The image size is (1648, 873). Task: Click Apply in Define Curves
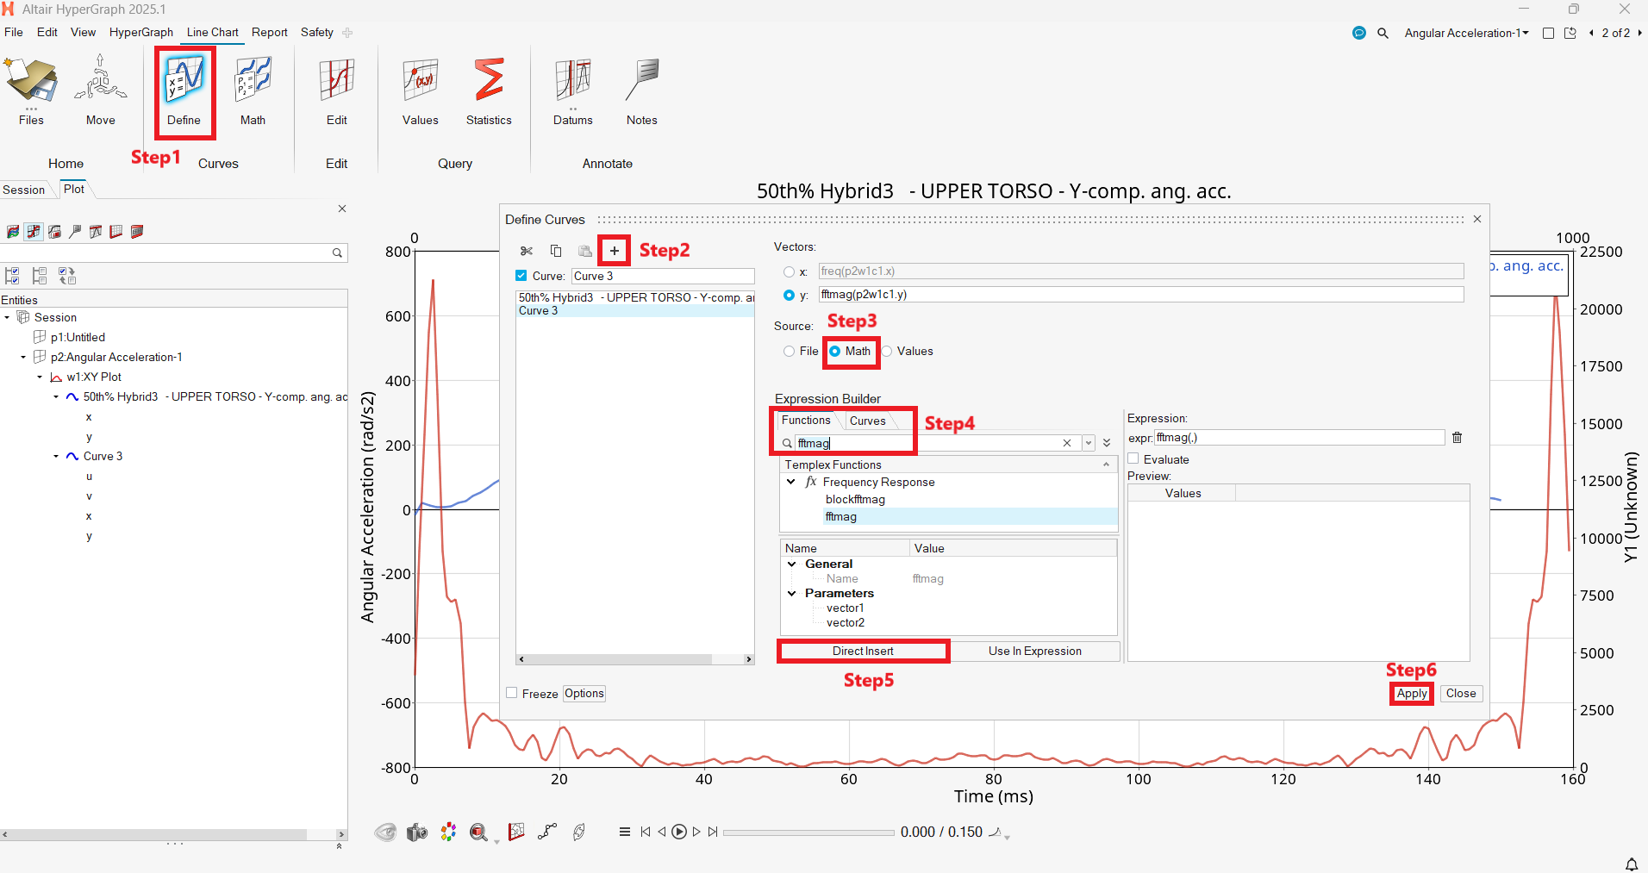pos(1412,693)
